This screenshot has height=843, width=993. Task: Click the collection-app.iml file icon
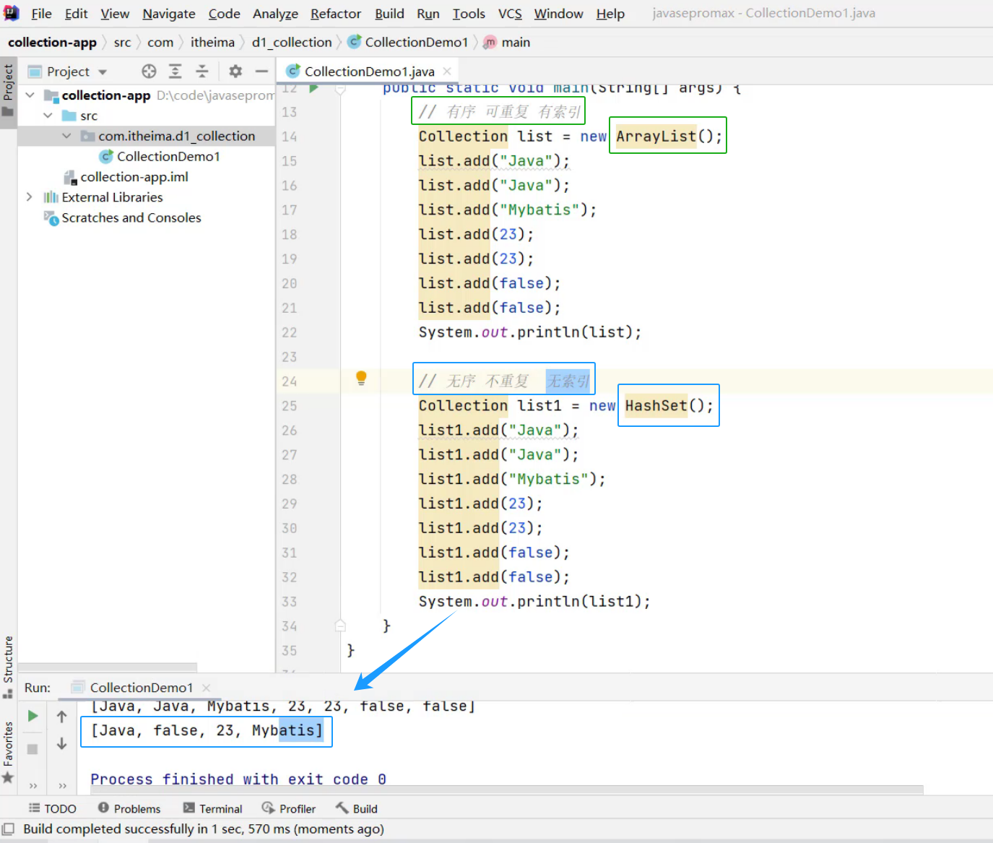[70, 177]
